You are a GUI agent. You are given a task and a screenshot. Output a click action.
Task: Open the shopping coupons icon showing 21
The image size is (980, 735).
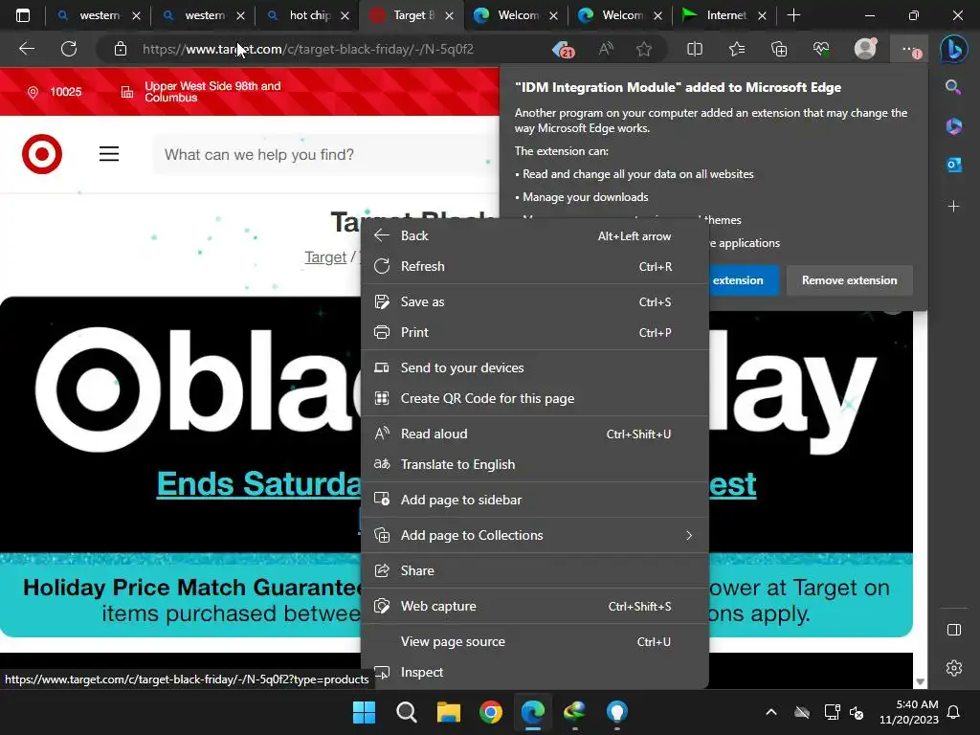pos(563,49)
